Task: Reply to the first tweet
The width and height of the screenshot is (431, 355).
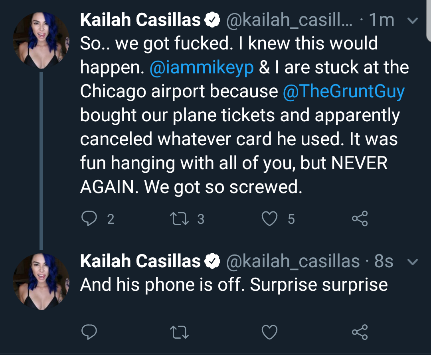Action: tap(89, 219)
